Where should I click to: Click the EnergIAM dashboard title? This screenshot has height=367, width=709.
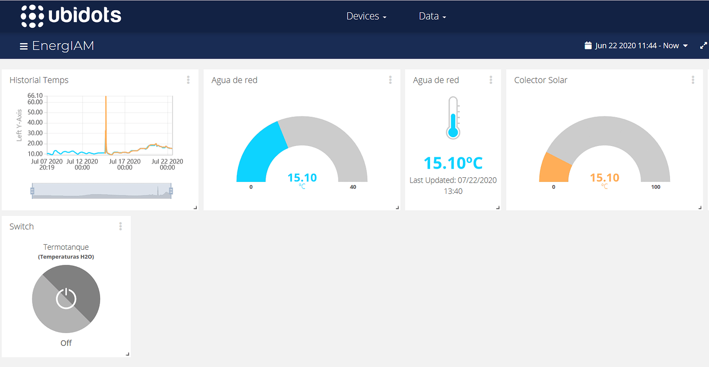[x=63, y=45]
